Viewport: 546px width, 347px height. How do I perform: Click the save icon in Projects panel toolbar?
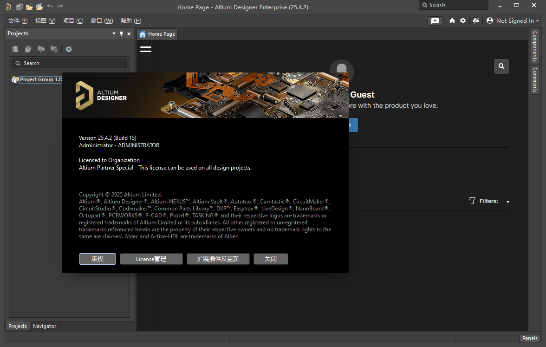coord(15,49)
